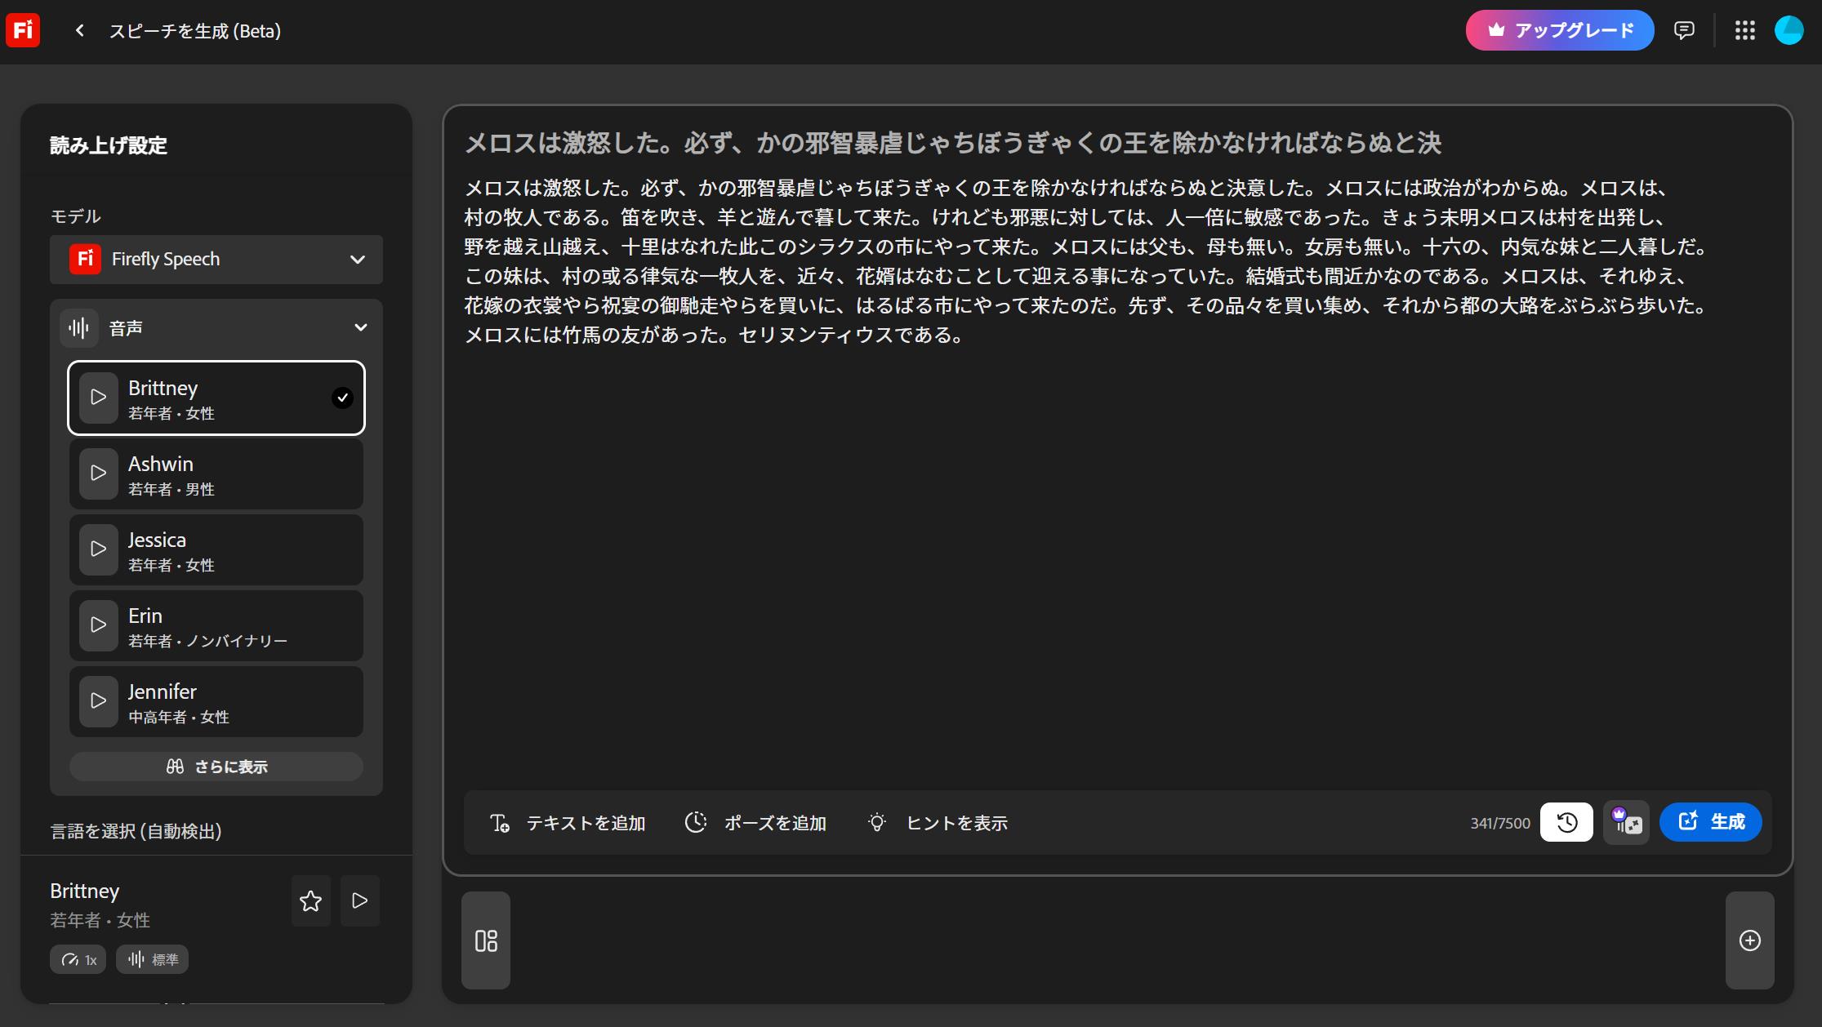
Task: Open the Adobe apps grid launcher
Action: (x=1745, y=30)
